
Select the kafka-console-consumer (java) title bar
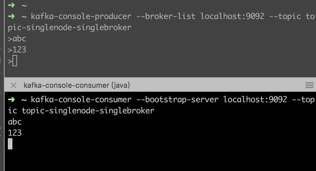click(x=160, y=85)
